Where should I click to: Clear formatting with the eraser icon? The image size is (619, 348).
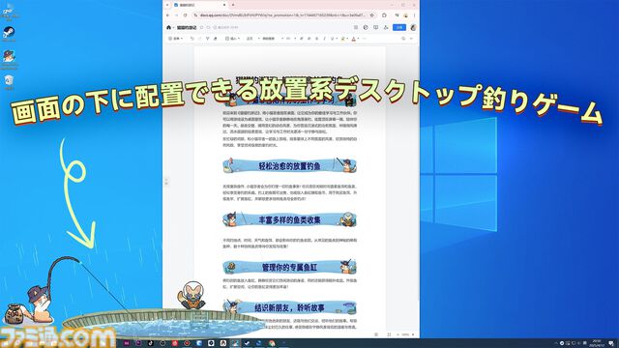[x=216, y=39]
